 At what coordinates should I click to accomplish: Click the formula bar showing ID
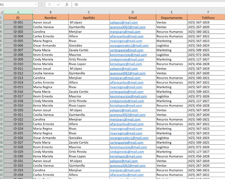click(x=149, y=4)
